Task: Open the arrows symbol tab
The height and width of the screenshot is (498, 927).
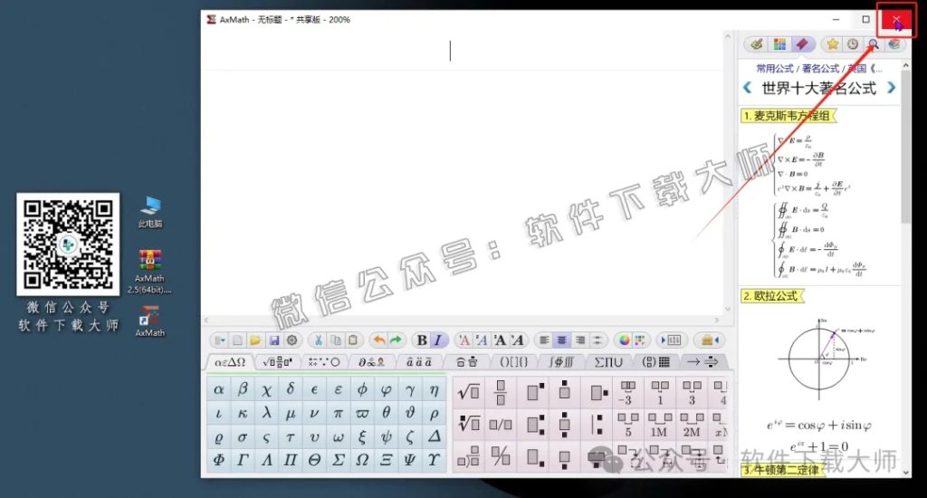Action: click(702, 362)
